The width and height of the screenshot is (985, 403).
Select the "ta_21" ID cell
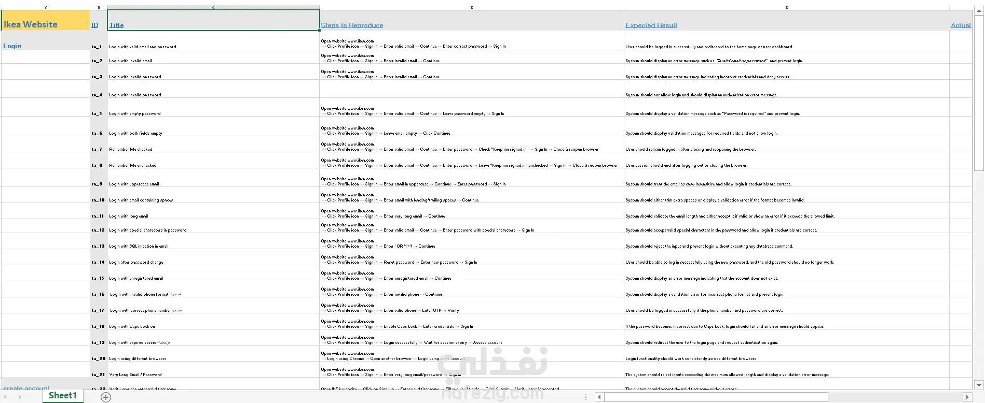(99, 369)
